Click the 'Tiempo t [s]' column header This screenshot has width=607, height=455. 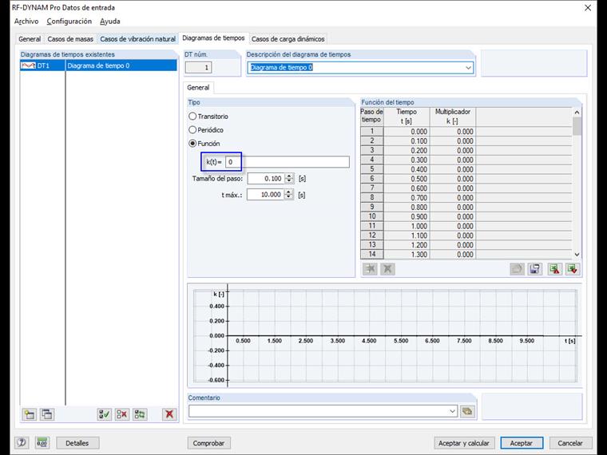coord(407,117)
